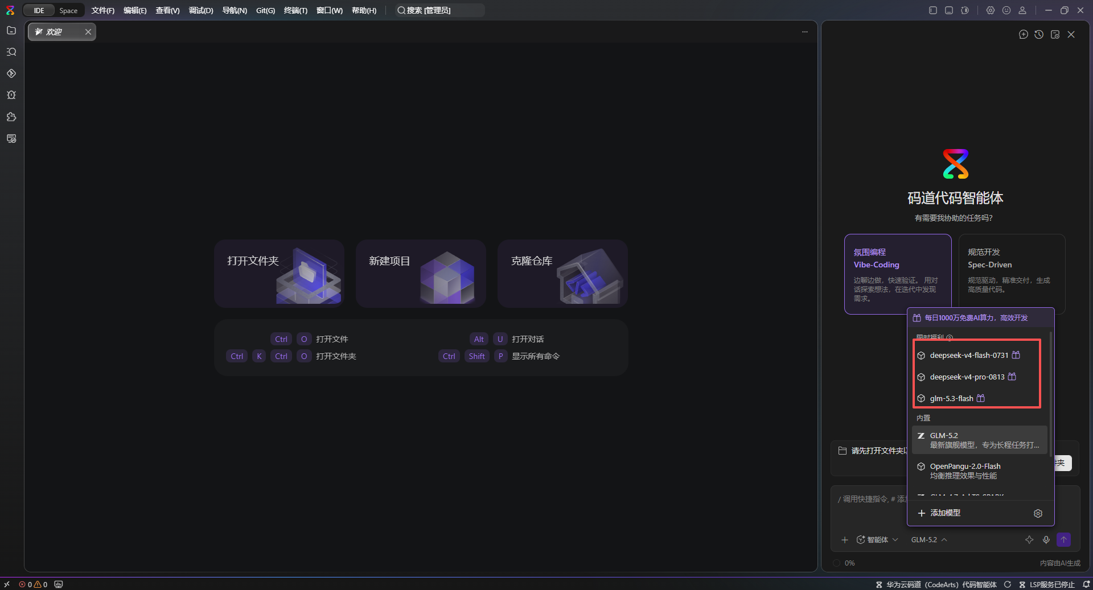Open the 帮助(H) menu
Screen dimensions: 1093x590
364,10
